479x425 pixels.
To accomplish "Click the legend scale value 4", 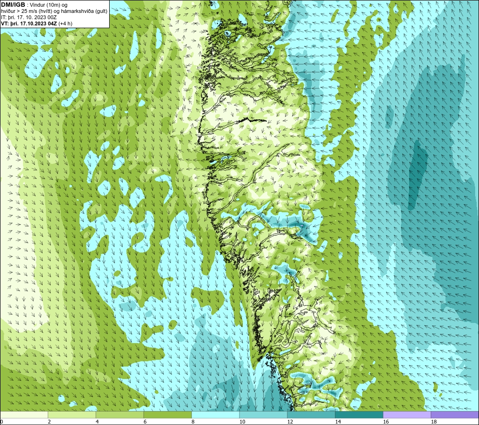I will point(97,422).
